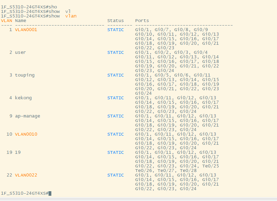Select the 'ap-manage' VLAN name
The height and width of the screenshot is (201, 277).
point(28,116)
